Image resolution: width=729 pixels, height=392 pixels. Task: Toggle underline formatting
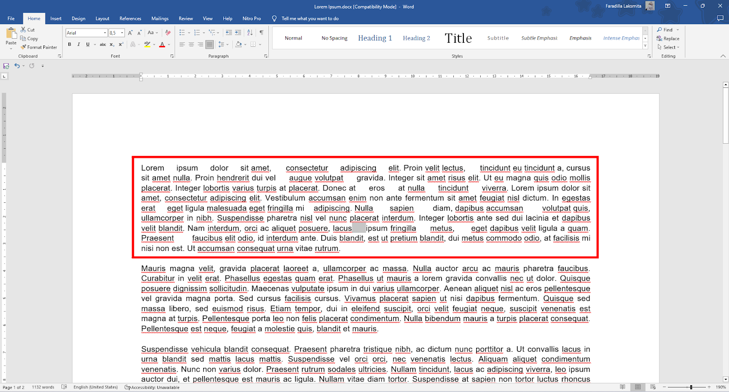coord(87,45)
